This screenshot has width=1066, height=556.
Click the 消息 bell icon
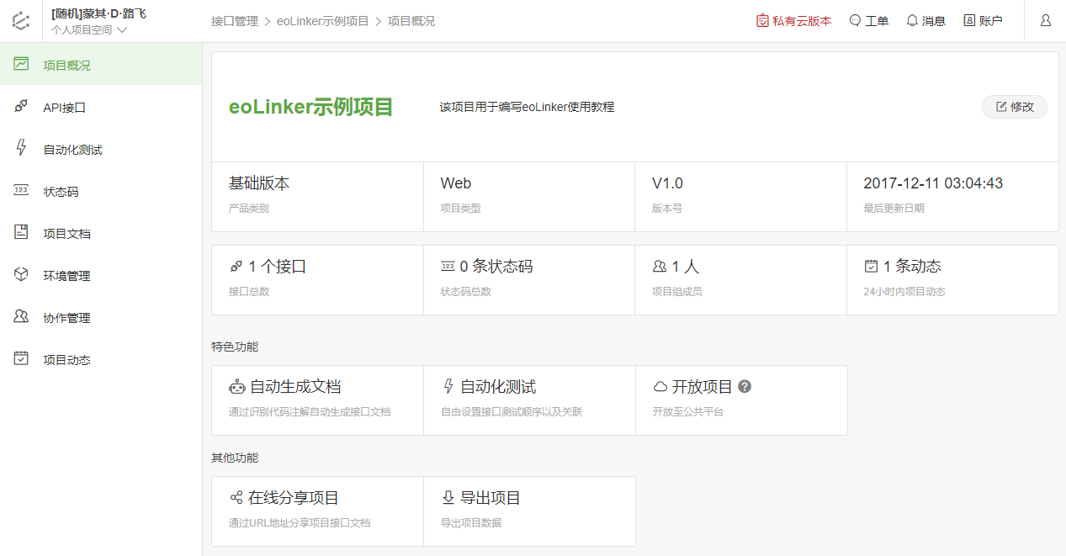pyautogui.click(x=912, y=21)
